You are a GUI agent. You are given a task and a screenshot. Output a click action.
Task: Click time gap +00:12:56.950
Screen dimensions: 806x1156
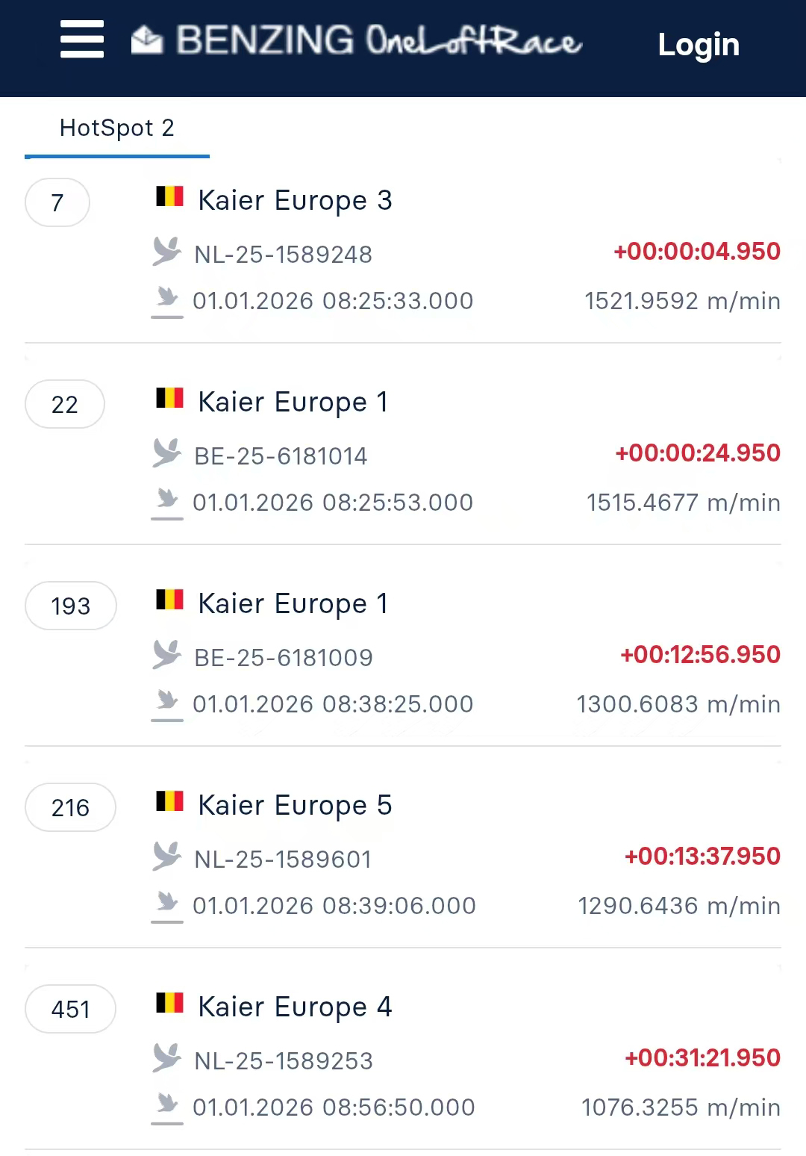click(700, 655)
